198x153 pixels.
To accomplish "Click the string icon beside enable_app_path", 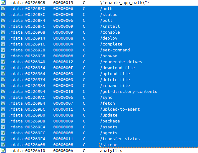I will pyautogui.click(x=3, y=3).
